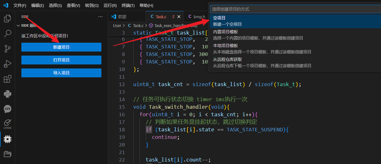This screenshot has height=164, width=381.
Task: Click line number 15 in the gutter
Action: point(122,107)
